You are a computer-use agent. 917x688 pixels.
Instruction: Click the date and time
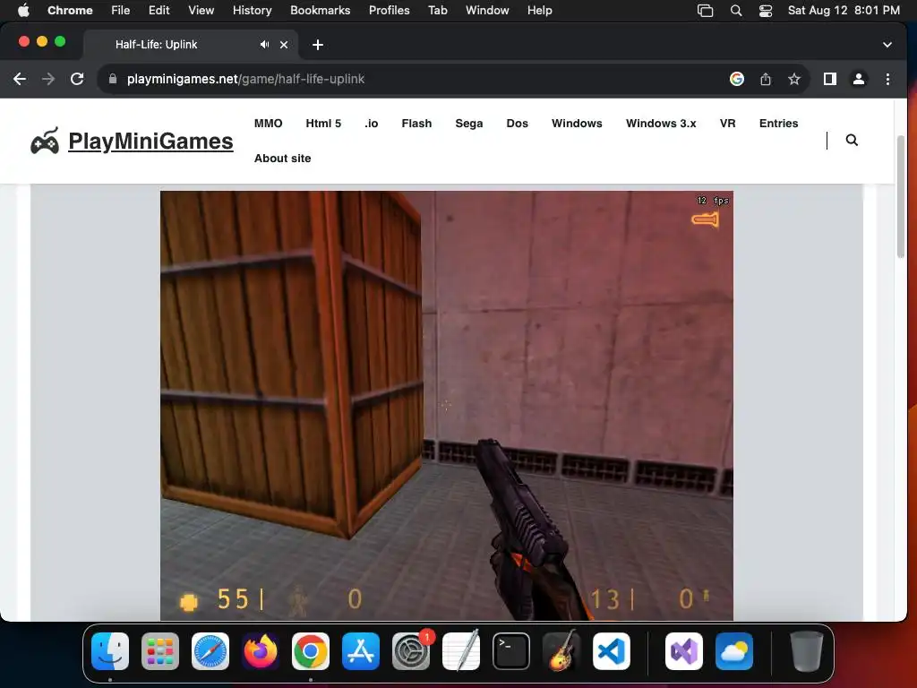pyautogui.click(x=844, y=11)
